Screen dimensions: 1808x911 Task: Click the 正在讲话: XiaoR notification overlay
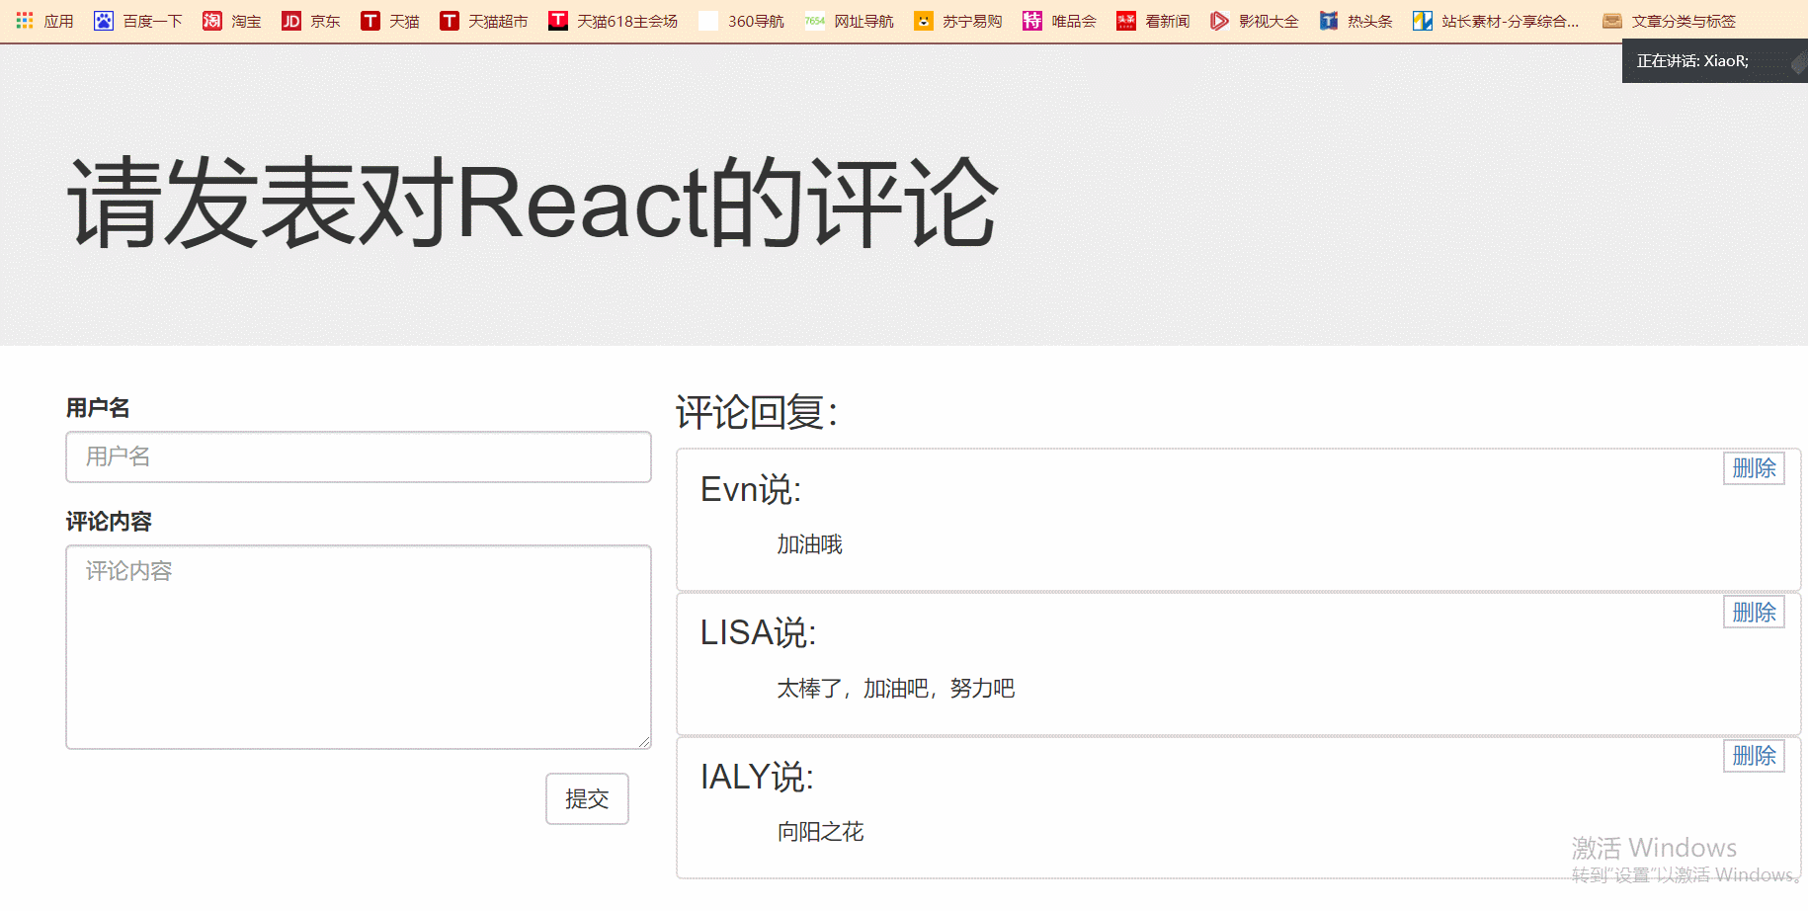[1714, 61]
